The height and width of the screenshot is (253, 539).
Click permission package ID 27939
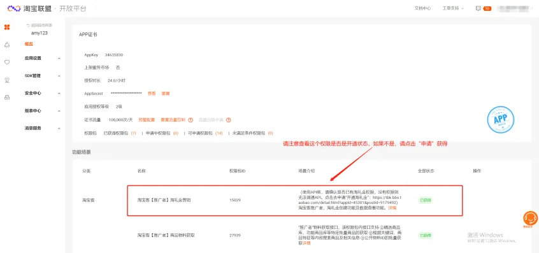pos(235,235)
